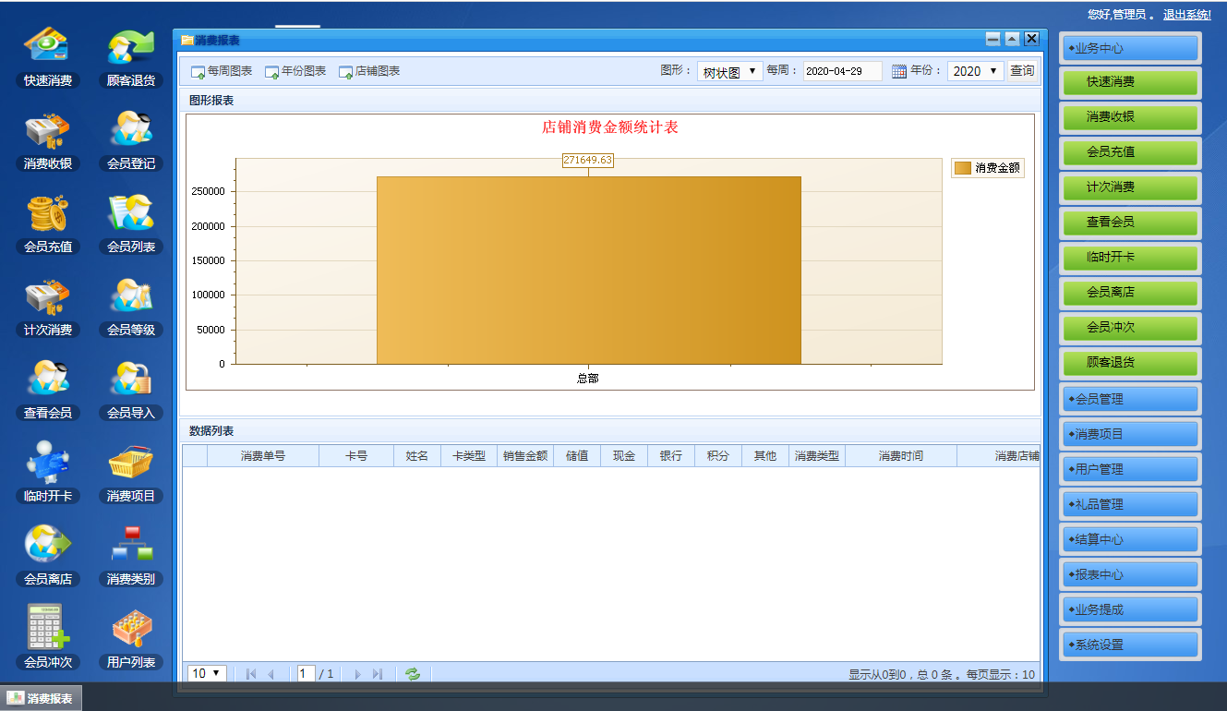Switch to the 年份图表 chart view

pyautogui.click(x=295, y=71)
